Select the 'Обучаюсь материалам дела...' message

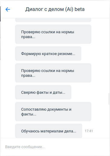[49, 131]
